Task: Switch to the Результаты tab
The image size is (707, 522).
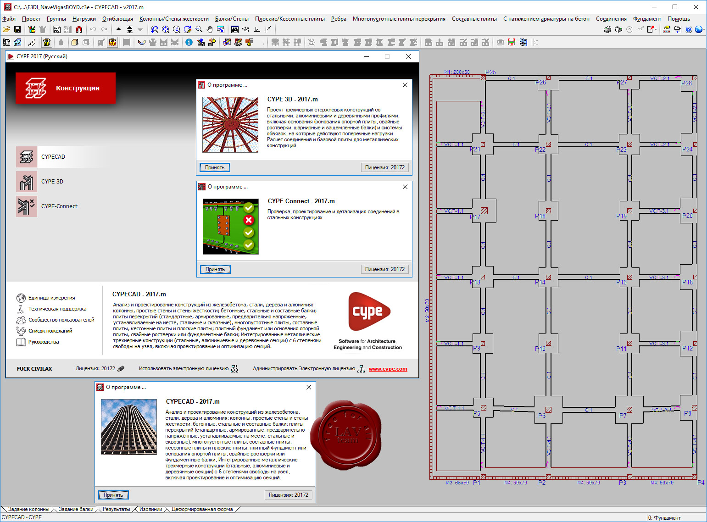Action: (116, 509)
